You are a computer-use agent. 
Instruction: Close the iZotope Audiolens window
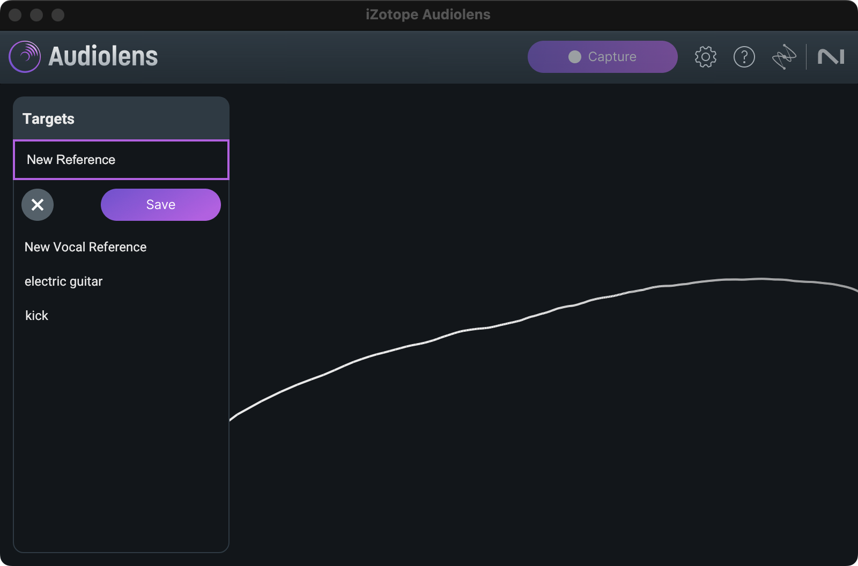coord(15,15)
